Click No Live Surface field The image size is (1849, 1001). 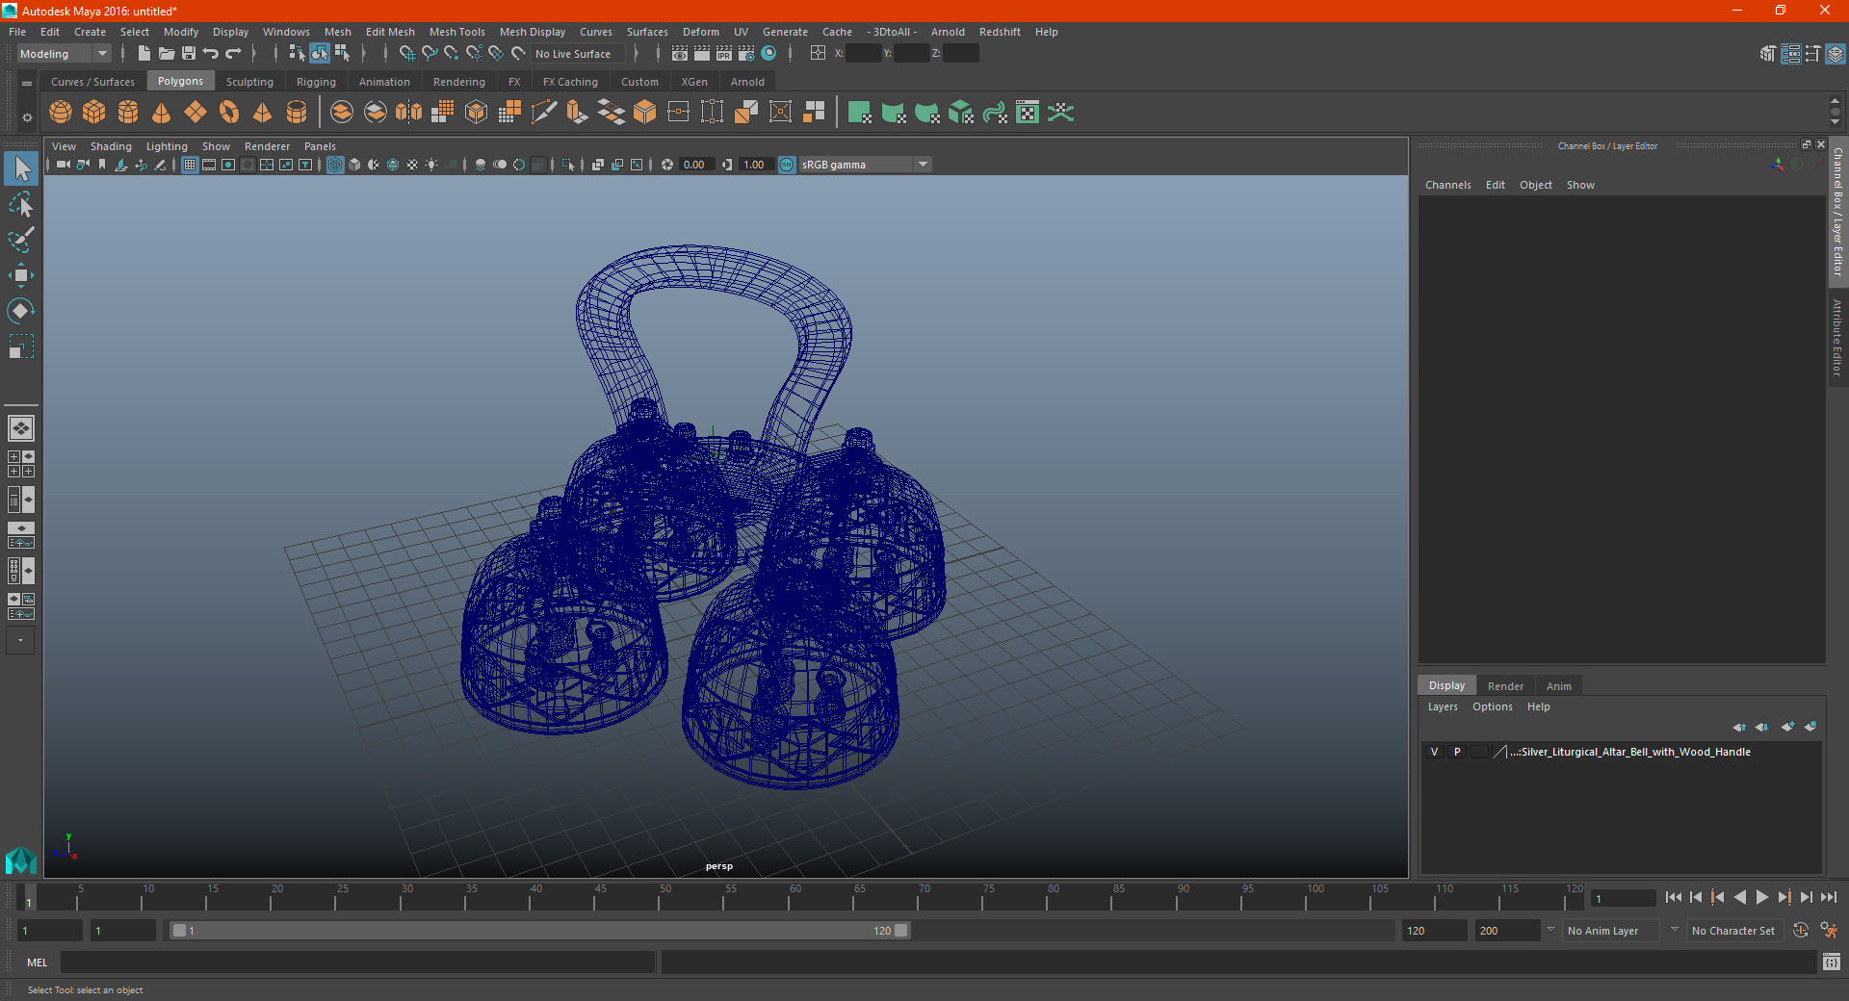click(578, 54)
